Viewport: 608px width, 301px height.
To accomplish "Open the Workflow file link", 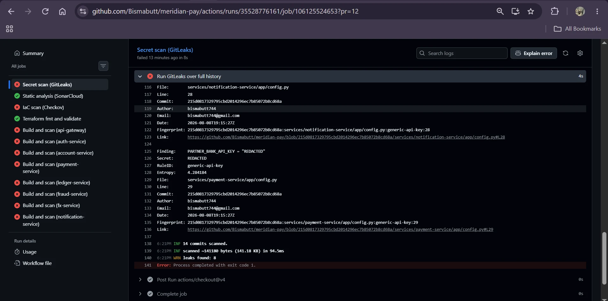I will 33,263.
